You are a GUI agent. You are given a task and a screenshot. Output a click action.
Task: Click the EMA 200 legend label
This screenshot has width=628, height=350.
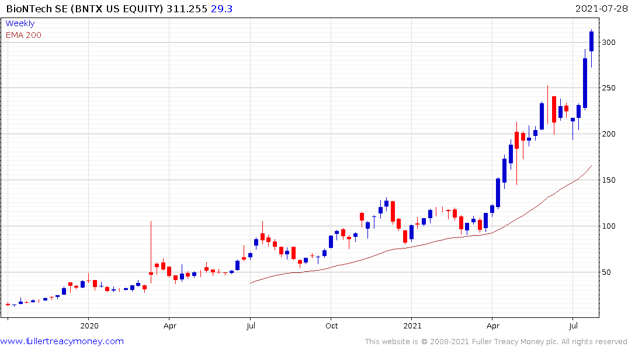click(23, 35)
